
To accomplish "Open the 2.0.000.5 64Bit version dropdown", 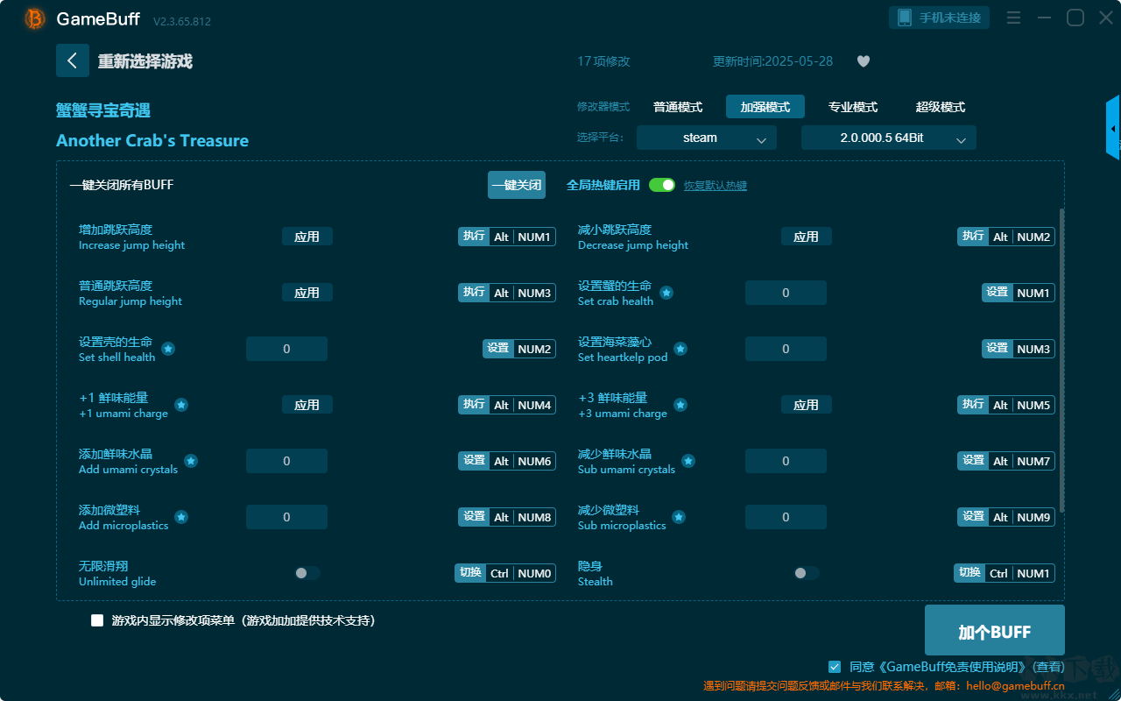I will click(x=889, y=138).
